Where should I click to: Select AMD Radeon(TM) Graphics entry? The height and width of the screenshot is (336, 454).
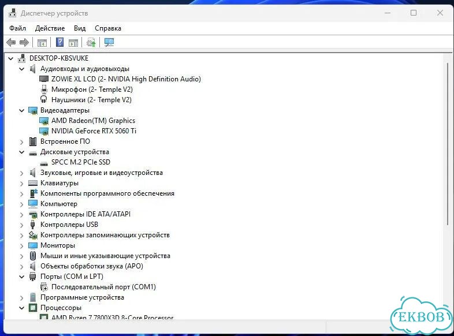[93, 121]
